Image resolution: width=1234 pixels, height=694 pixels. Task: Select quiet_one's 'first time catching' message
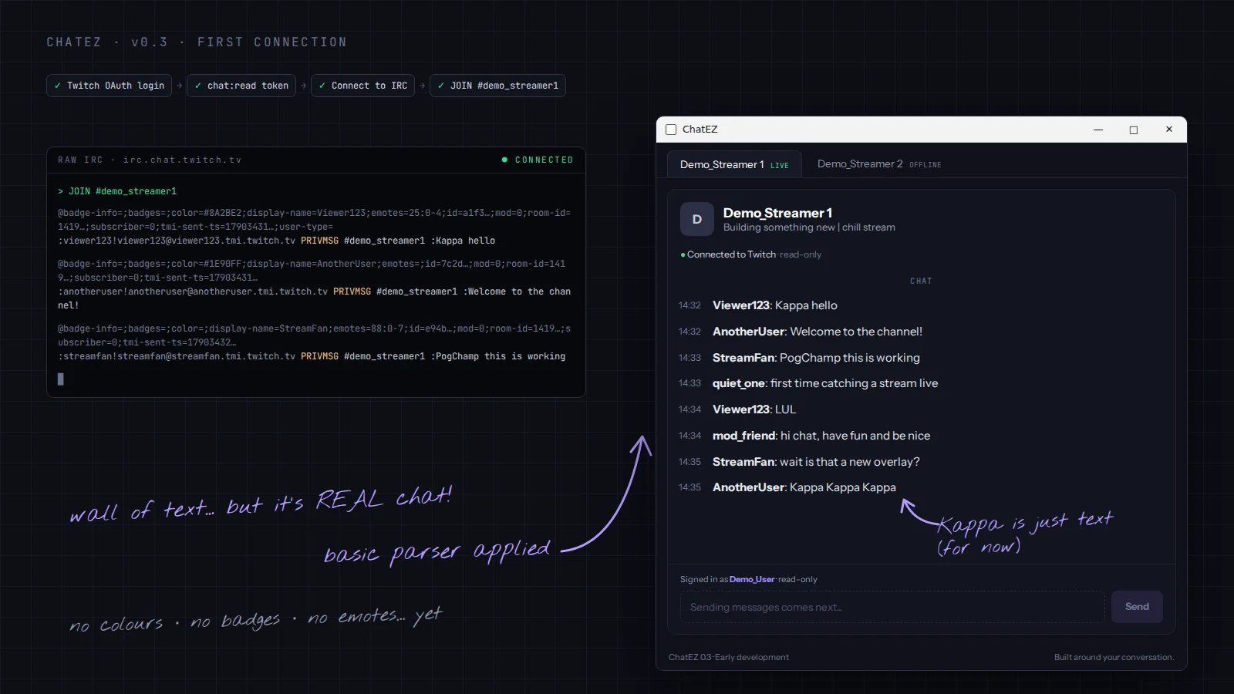(x=825, y=383)
